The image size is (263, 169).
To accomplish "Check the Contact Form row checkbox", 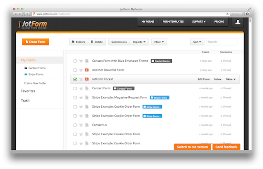I will [x=75, y=88].
